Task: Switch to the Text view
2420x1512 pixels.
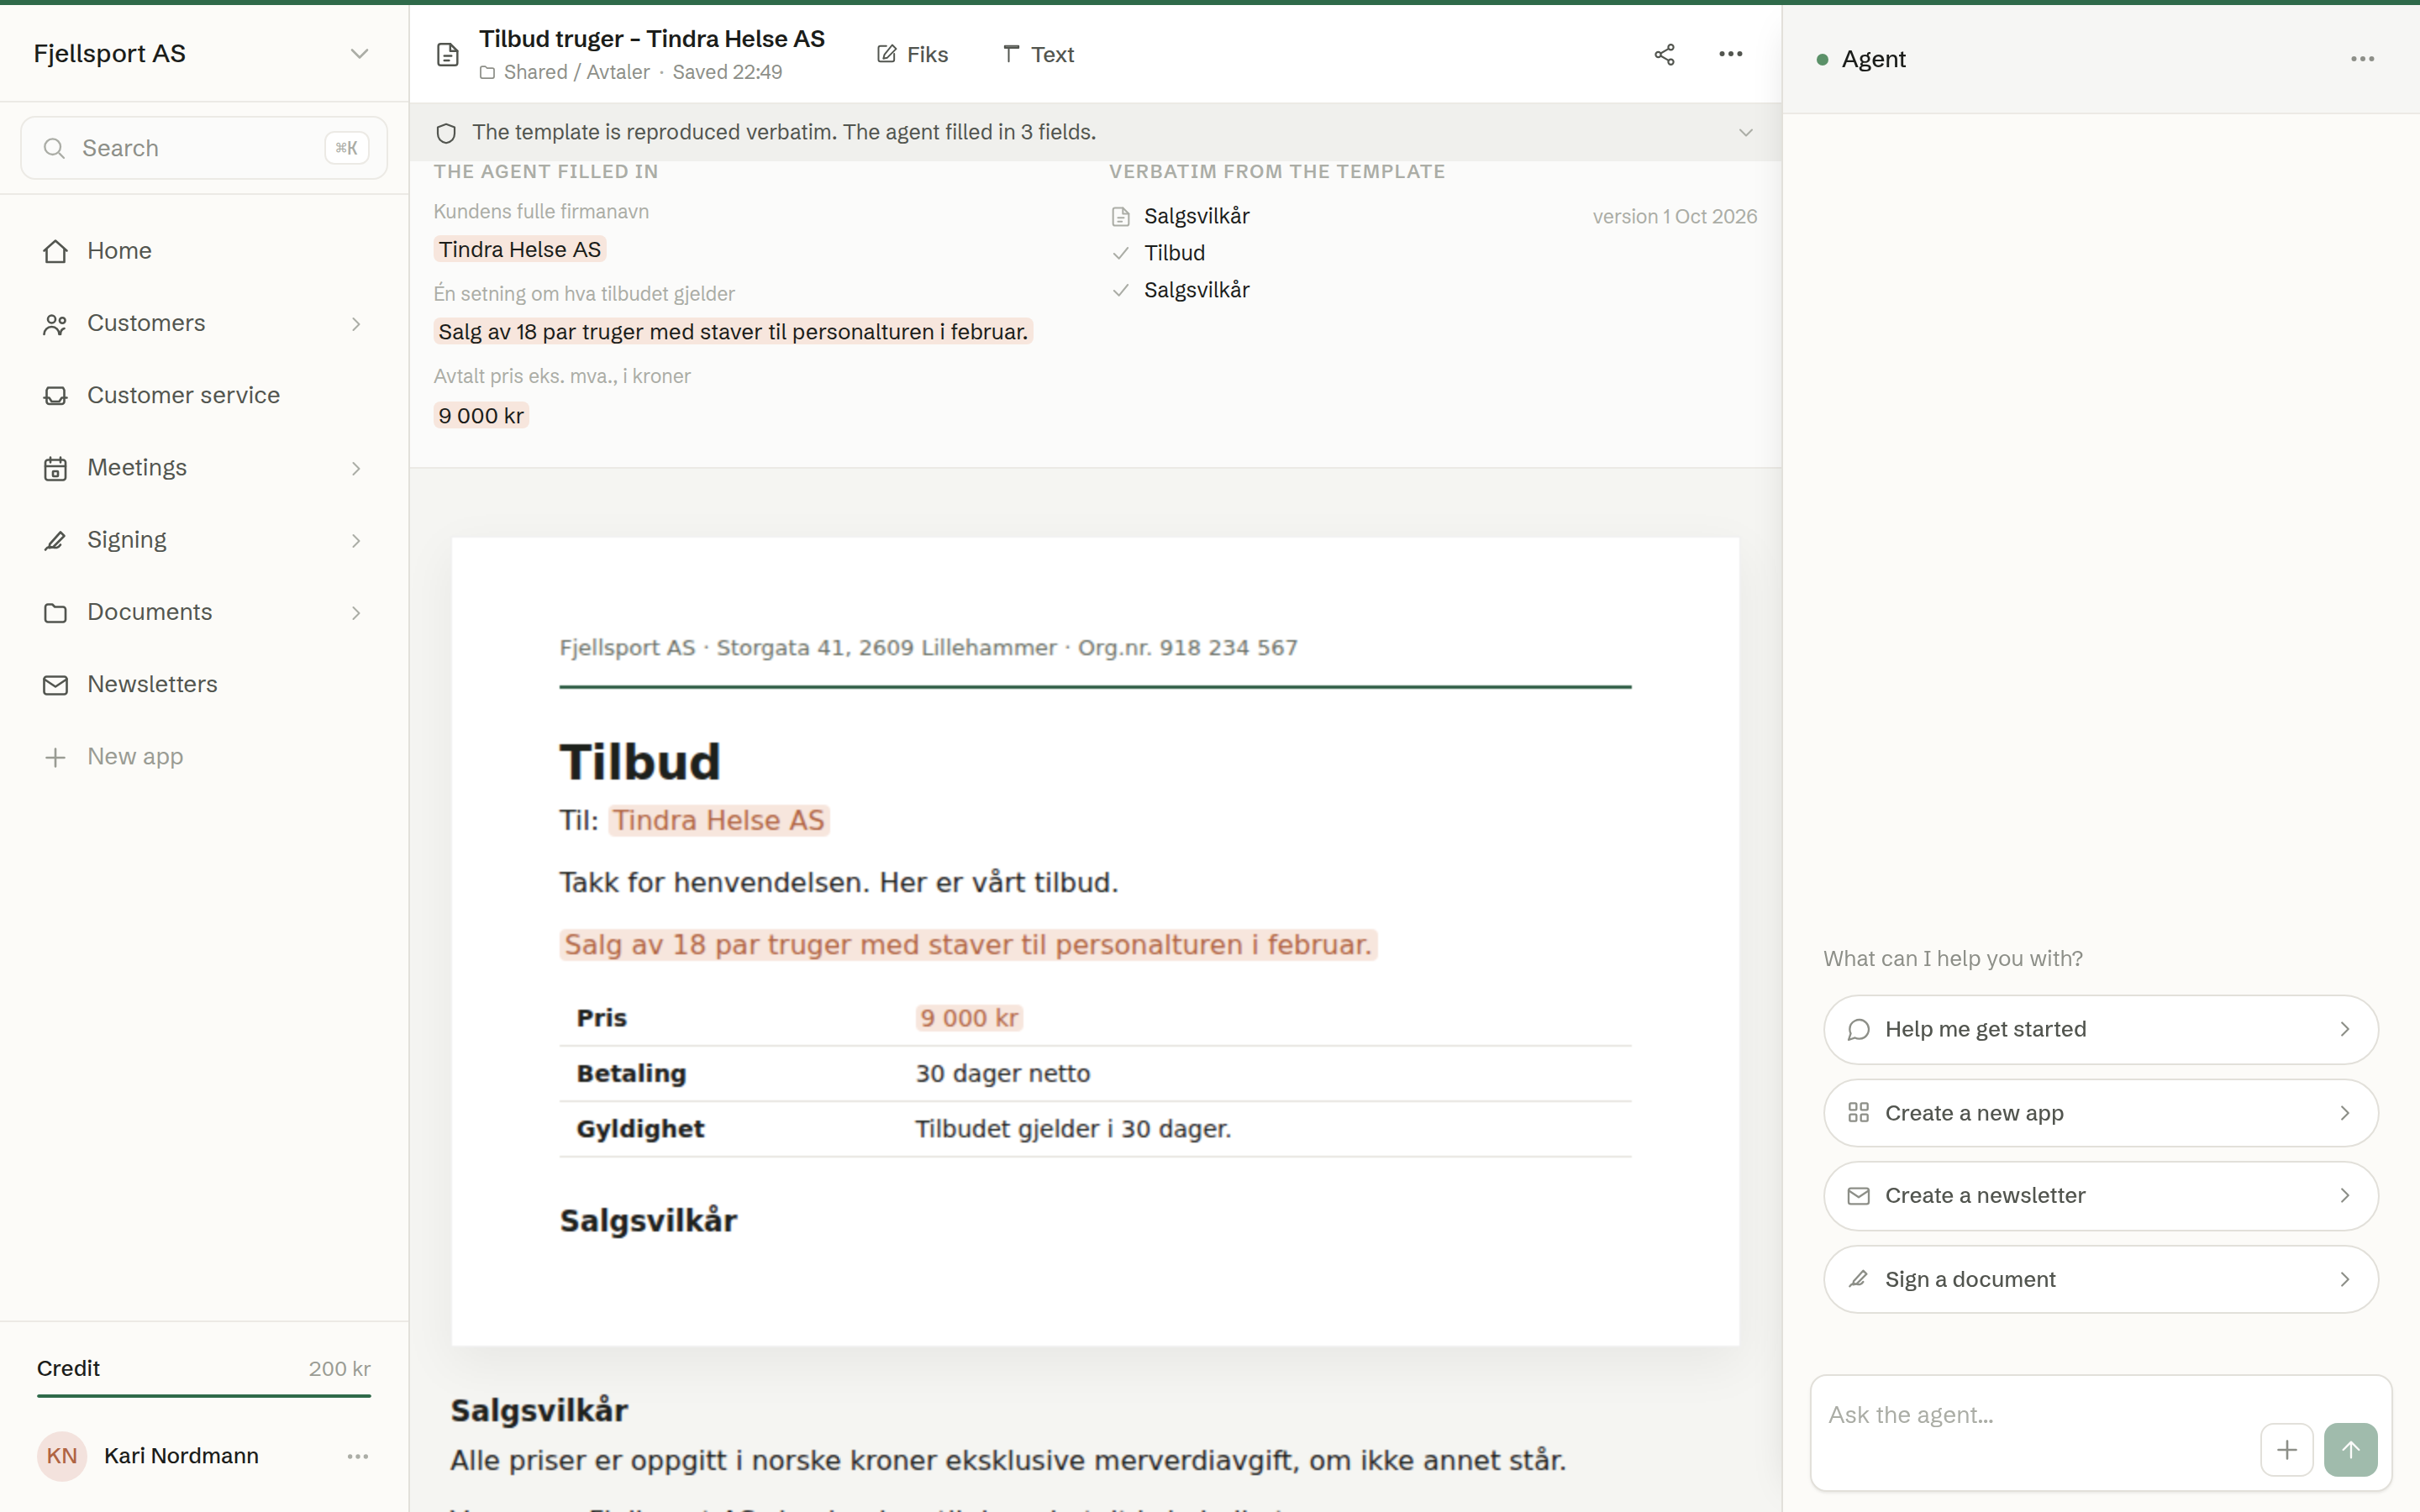Action: [x=1038, y=54]
